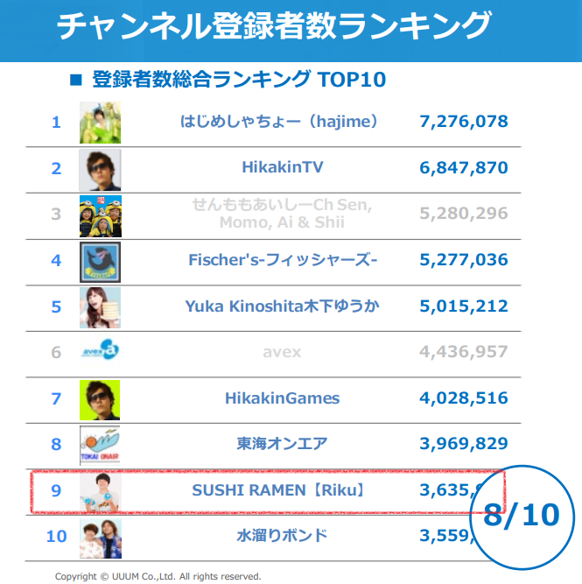Select the 水溜りボンド channel avatar
Screen dimensions: 582x584
pyautogui.click(x=101, y=536)
